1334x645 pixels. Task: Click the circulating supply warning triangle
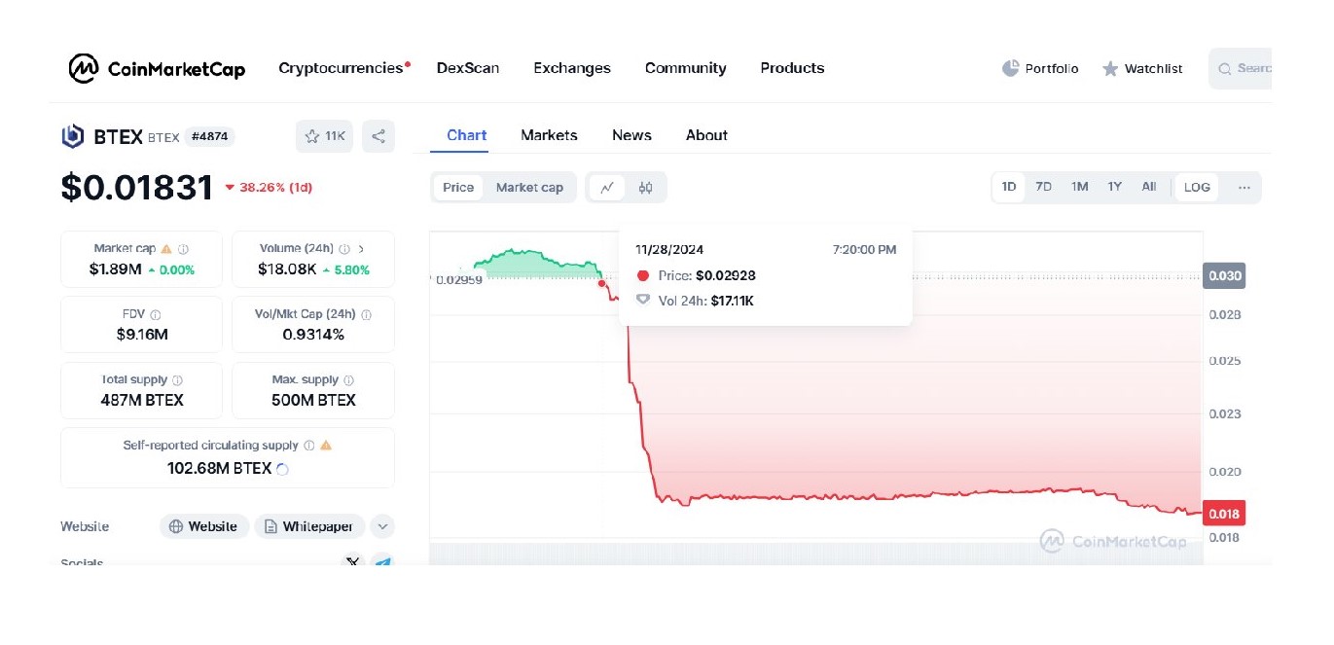click(326, 446)
